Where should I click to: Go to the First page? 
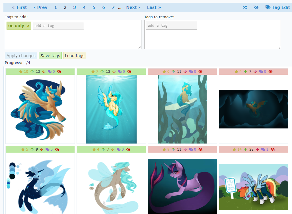pyautogui.click(x=20, y=7)
